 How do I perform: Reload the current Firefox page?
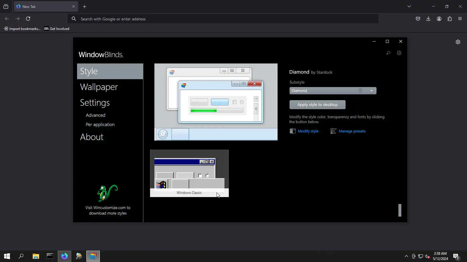pyautogui.click(x=28, y=19)
